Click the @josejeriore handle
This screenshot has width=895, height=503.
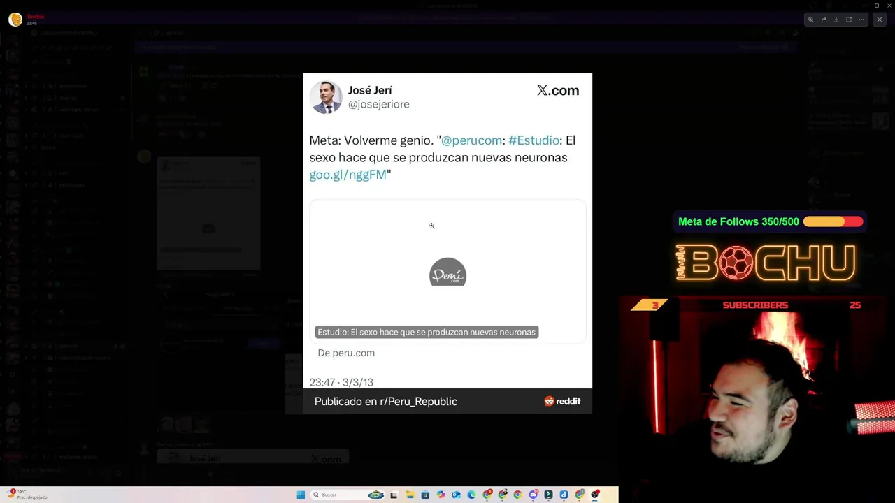click(x=378, y=104)
